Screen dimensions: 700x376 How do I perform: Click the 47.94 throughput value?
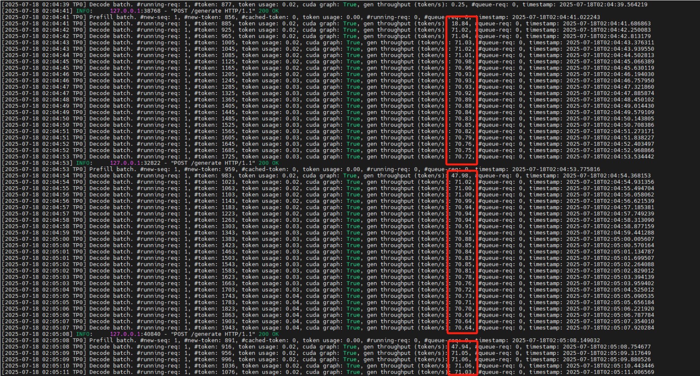(459, 347)
